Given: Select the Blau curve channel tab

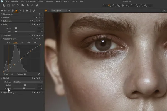Looking at the screenshot, I should 35,42.
